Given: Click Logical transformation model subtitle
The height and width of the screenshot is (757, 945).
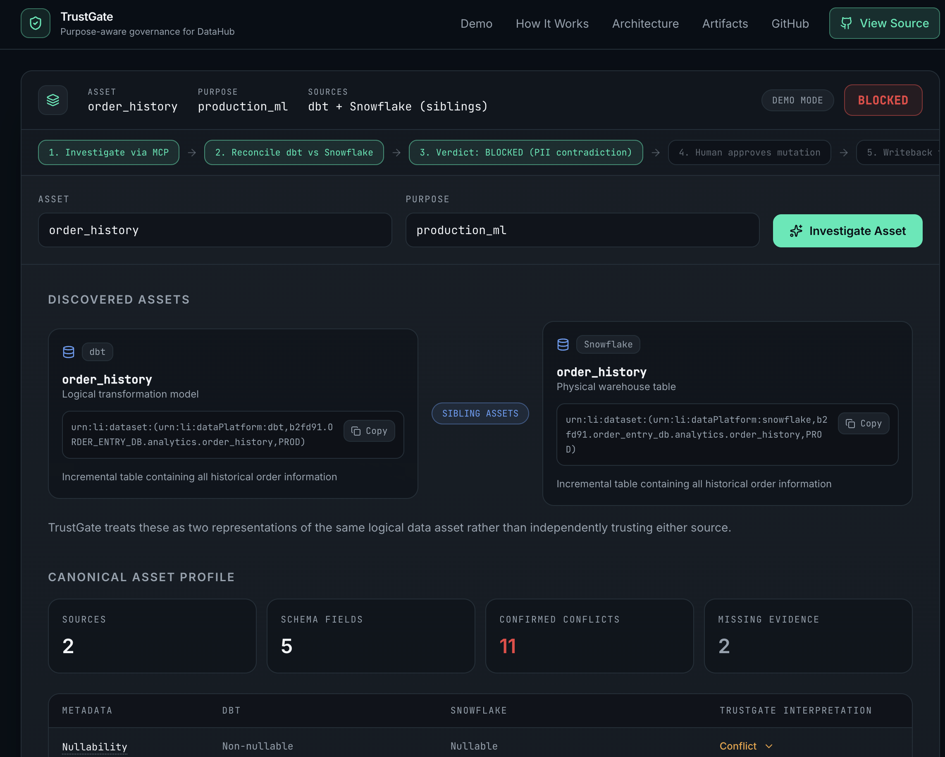Looking at the screenshot, I should pyautogui.click(x=130, y=394).
